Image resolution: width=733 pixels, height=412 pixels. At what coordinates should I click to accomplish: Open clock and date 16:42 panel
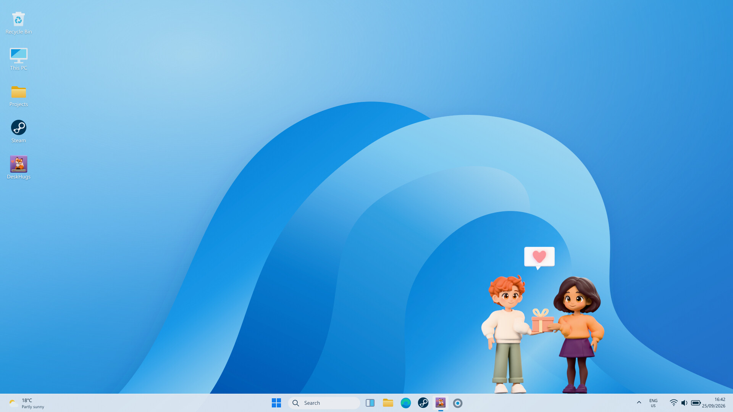point(714,403)
